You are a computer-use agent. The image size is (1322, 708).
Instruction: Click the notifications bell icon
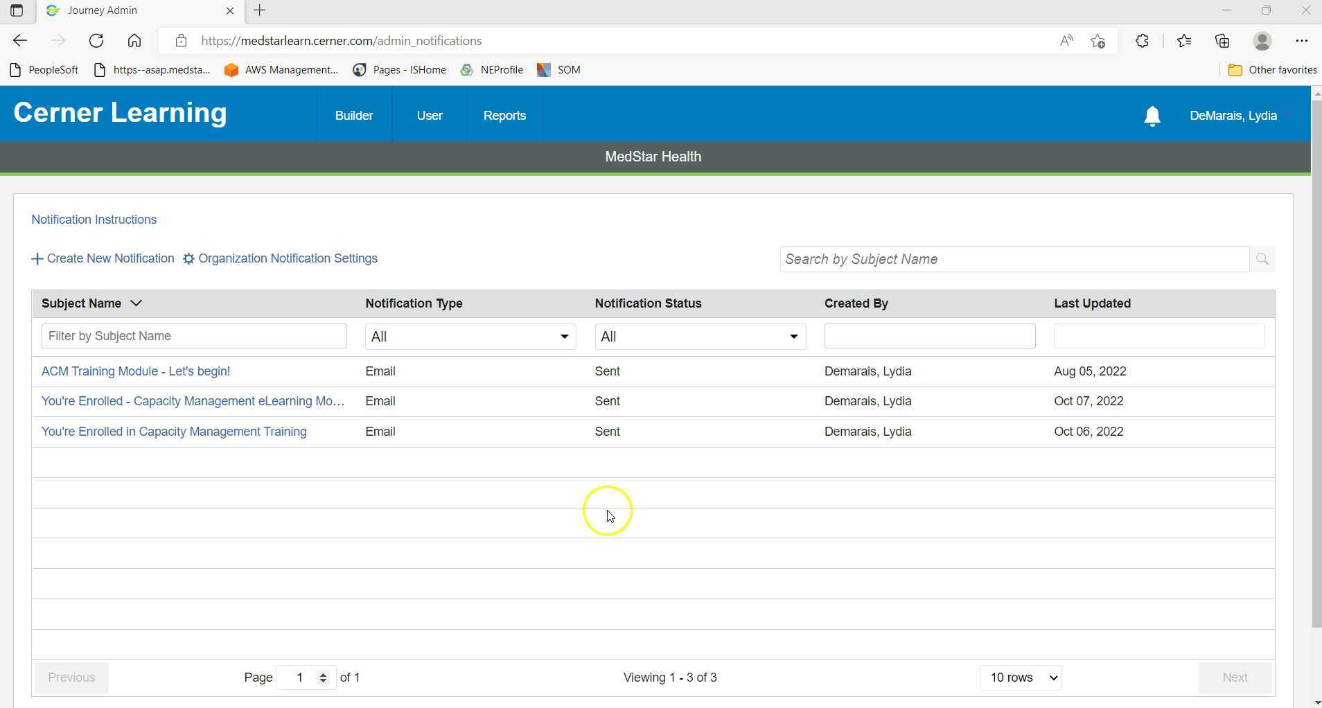click(x=1152, y=116)
